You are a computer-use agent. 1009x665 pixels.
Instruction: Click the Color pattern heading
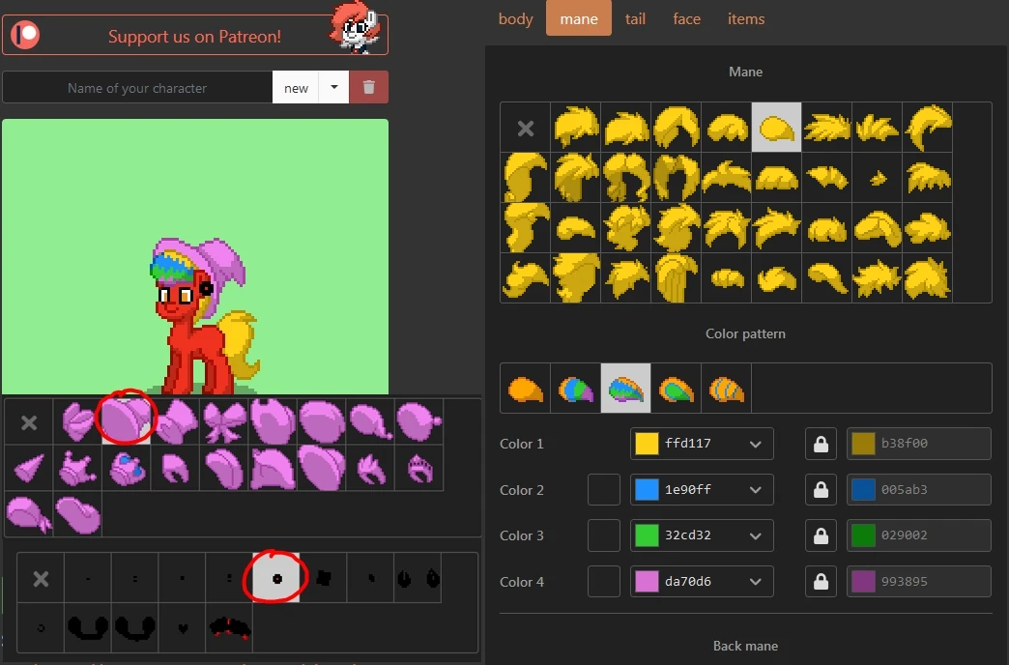tap(745, 333)
